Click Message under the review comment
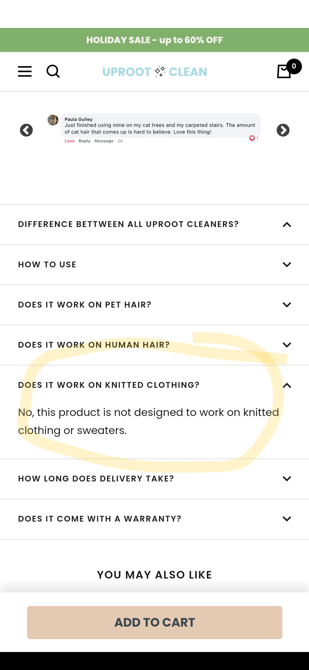 coord(104,141)
